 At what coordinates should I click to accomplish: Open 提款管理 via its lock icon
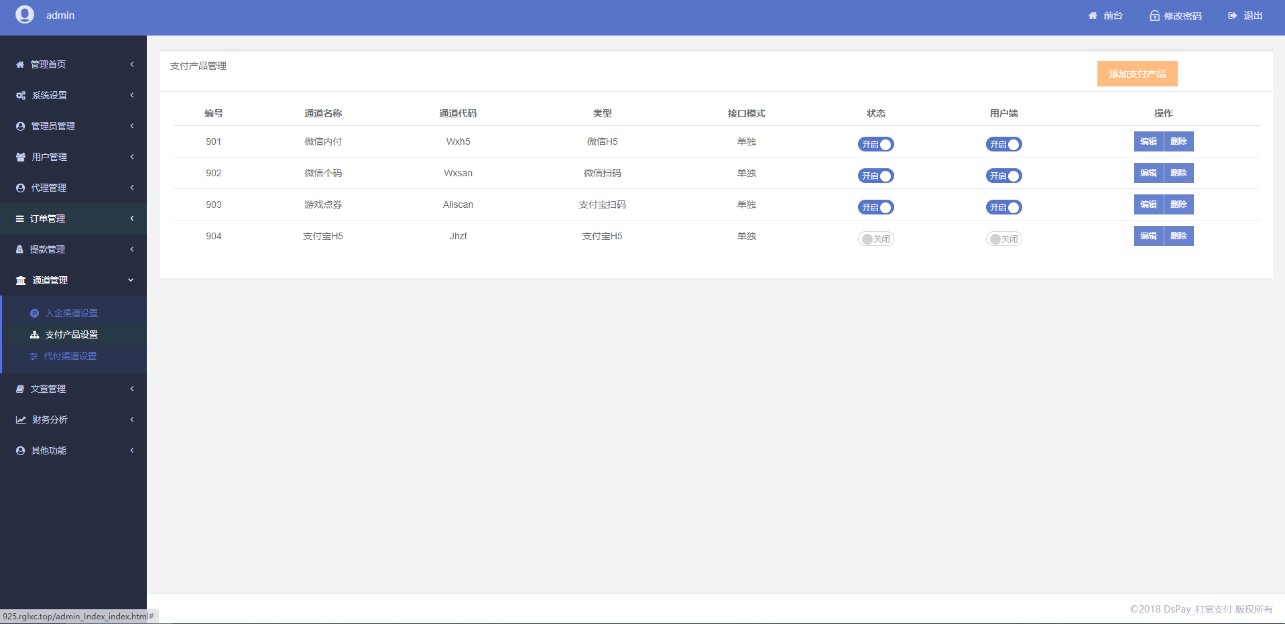pyautogui.click(x=19, y=249)
